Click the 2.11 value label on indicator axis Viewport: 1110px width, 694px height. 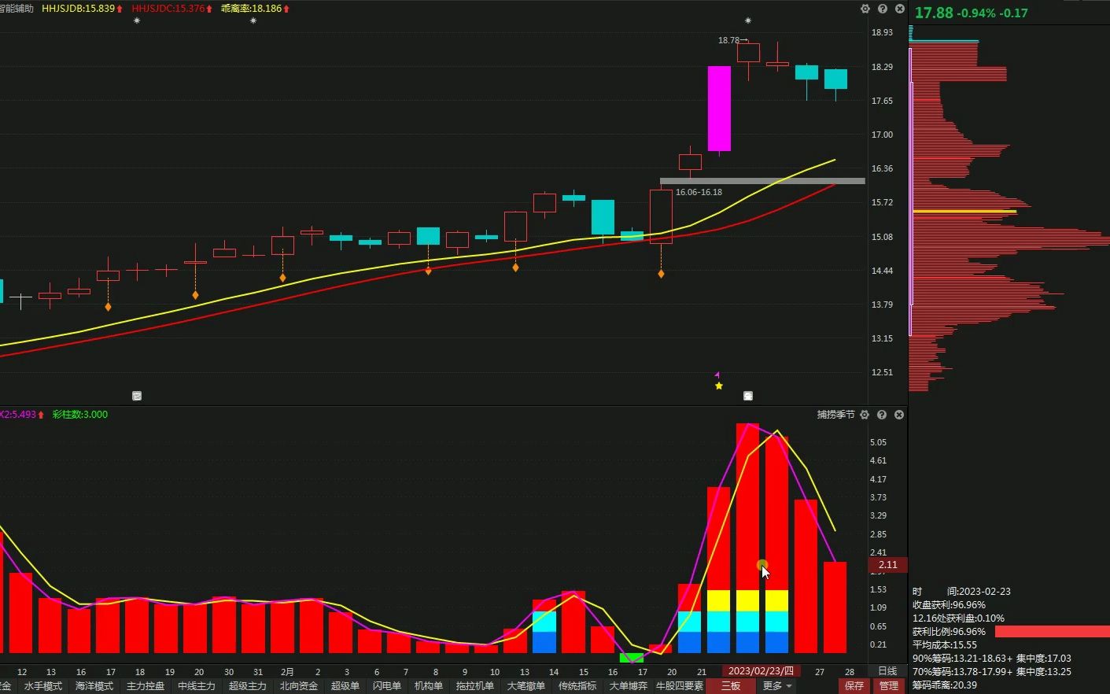pyautogui.click(x=888, y=565)
